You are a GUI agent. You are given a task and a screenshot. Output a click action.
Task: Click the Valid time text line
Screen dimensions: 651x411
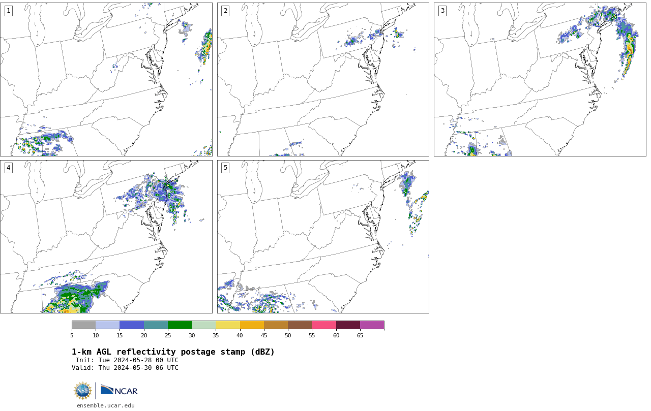pos(125,368)
